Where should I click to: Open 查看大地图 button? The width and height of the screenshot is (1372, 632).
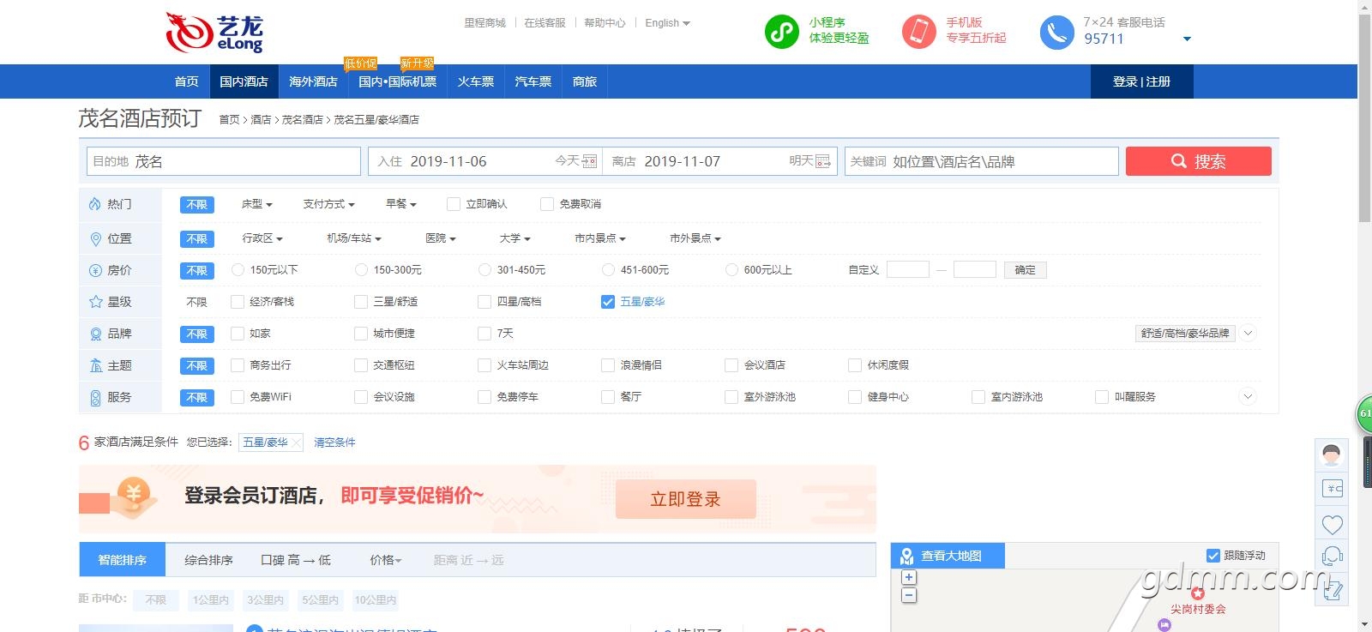point(948,556)
